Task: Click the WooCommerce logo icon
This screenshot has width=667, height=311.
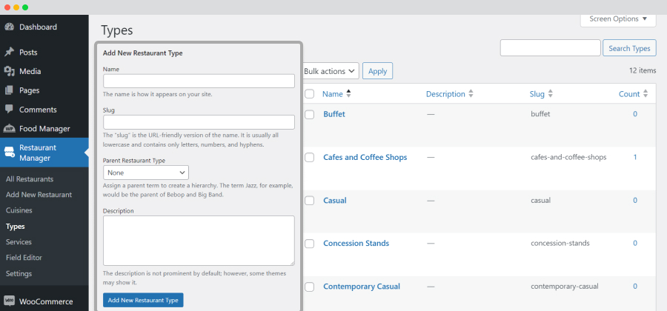Action: tap(9, 301)
